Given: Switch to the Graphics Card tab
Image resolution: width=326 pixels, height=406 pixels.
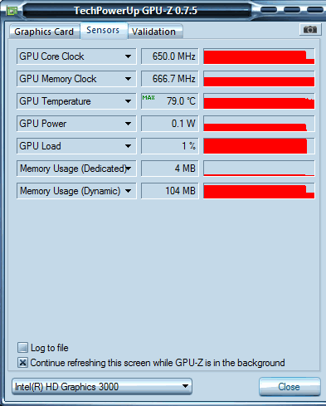Looking at the screenshot, I should pos(44,32).
